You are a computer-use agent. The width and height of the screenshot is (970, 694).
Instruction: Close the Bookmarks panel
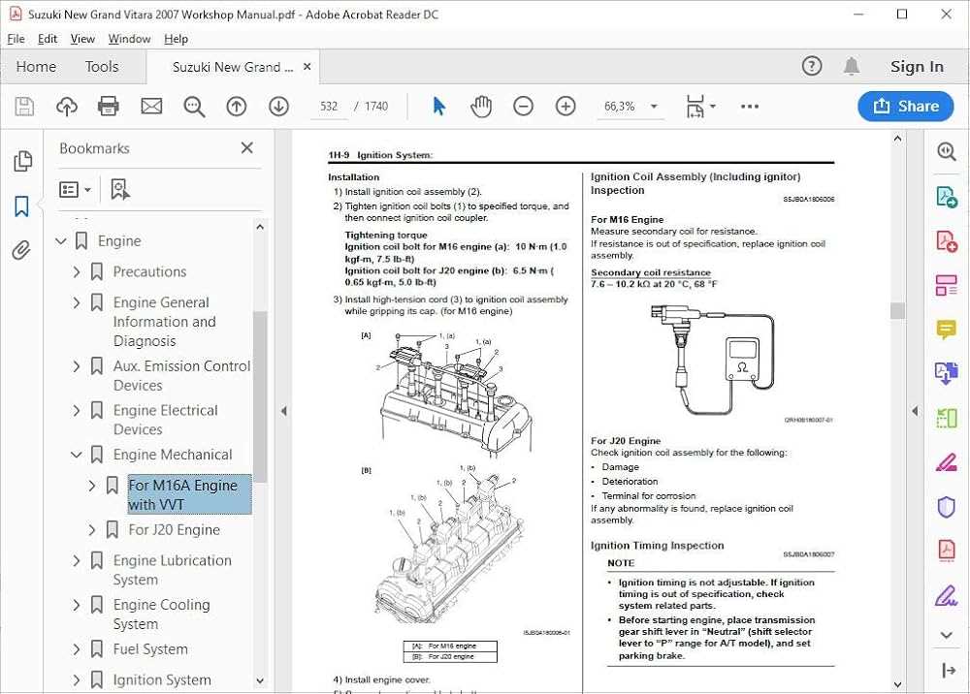point(246,147)
